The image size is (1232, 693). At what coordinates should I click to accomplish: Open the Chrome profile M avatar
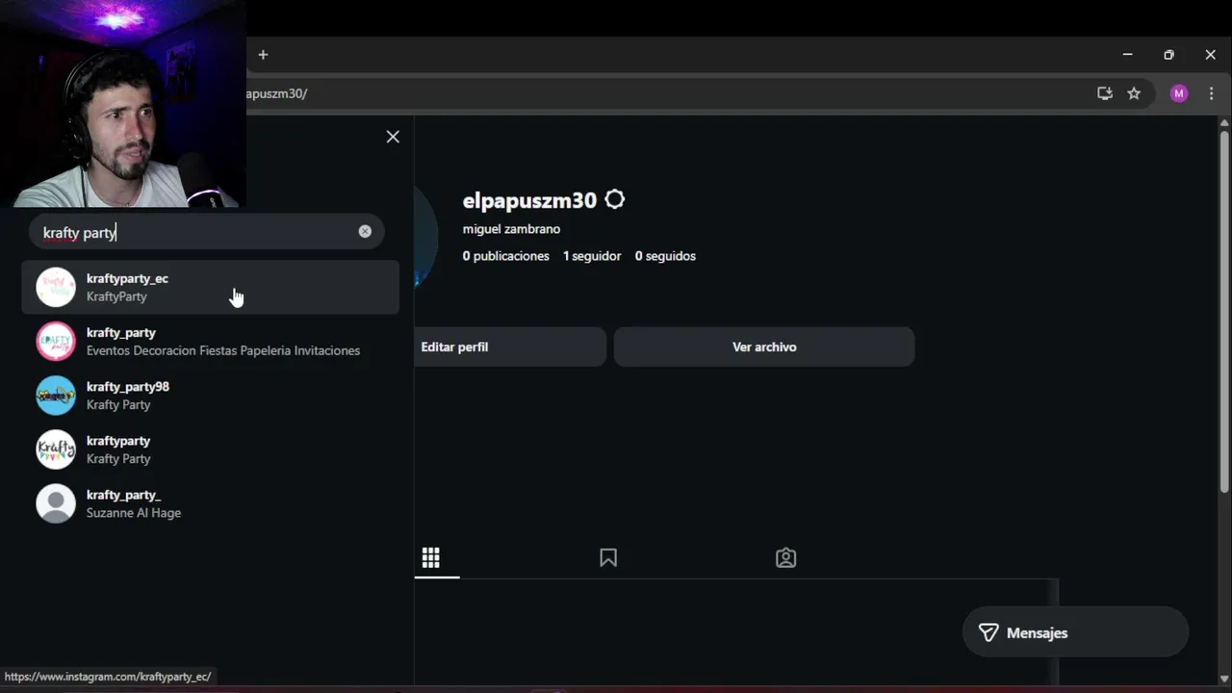[x=1179, y=93]
